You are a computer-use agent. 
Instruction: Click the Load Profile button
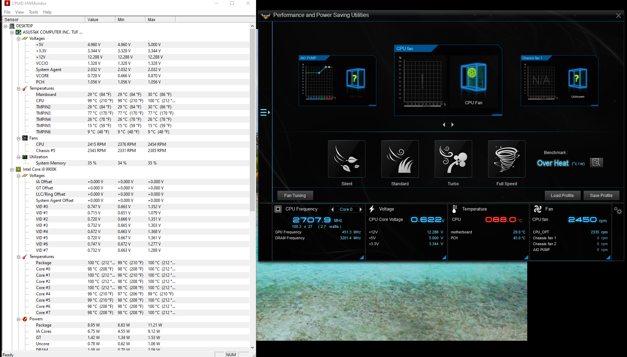[x=562, y=196]
